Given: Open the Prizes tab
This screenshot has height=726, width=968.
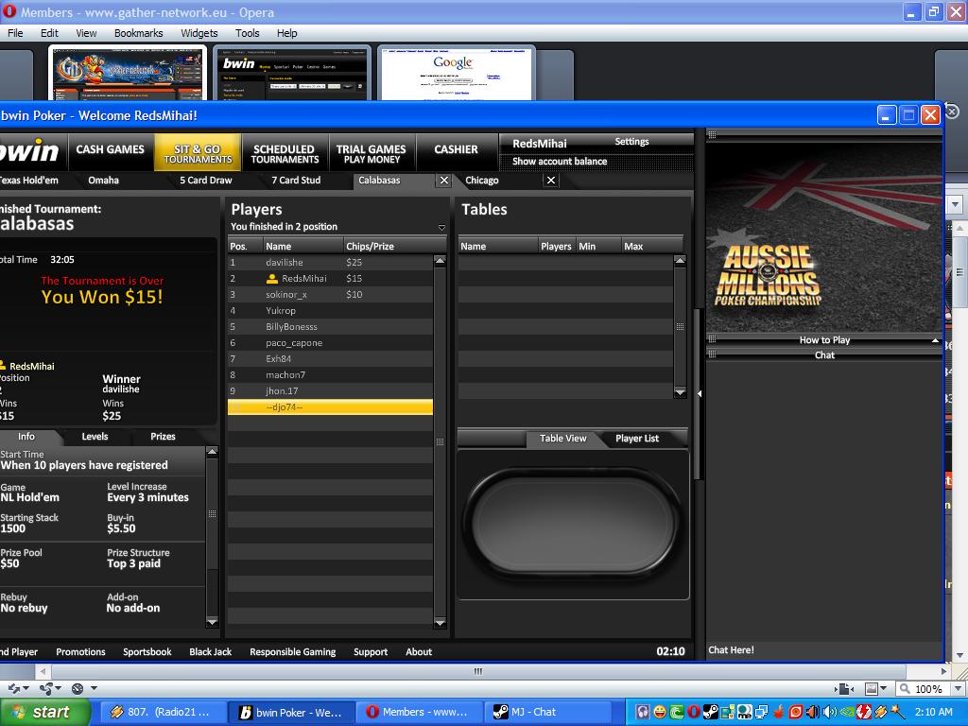Looking at the screenshot, I should click(163, 437).
